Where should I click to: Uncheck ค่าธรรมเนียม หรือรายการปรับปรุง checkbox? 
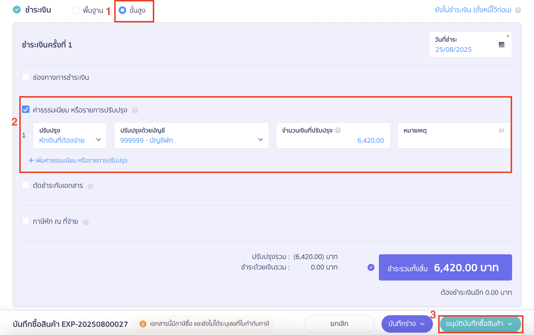pyautogui.click(x=26, y=110)
